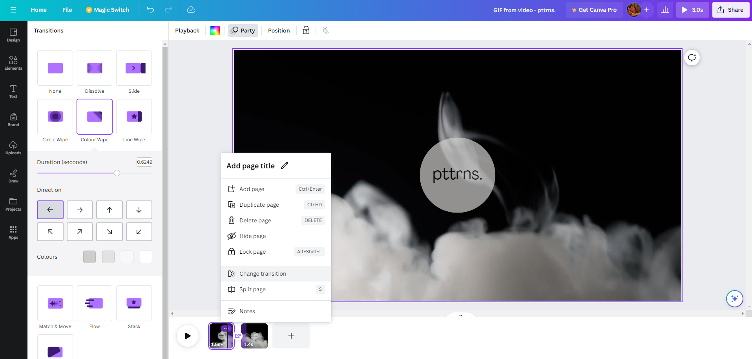Select the down-right diagonal direction
Screen dimensions: 752x359
pyautogui.click(x=110, y=232)
